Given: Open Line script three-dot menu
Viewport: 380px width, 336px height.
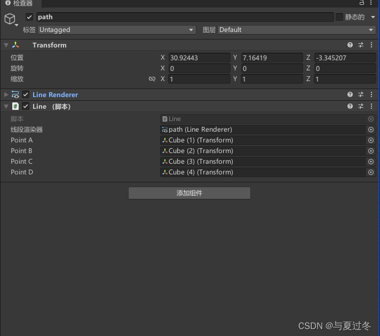Looking at the screenshot, I should (x=371, y=106).
